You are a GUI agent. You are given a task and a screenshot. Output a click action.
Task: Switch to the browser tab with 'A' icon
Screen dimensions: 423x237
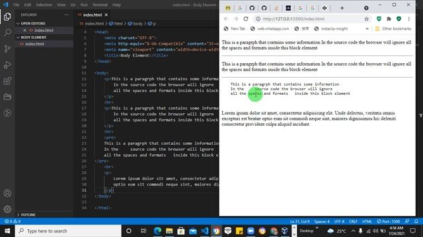pyautogui.click(x=288, y=8)
